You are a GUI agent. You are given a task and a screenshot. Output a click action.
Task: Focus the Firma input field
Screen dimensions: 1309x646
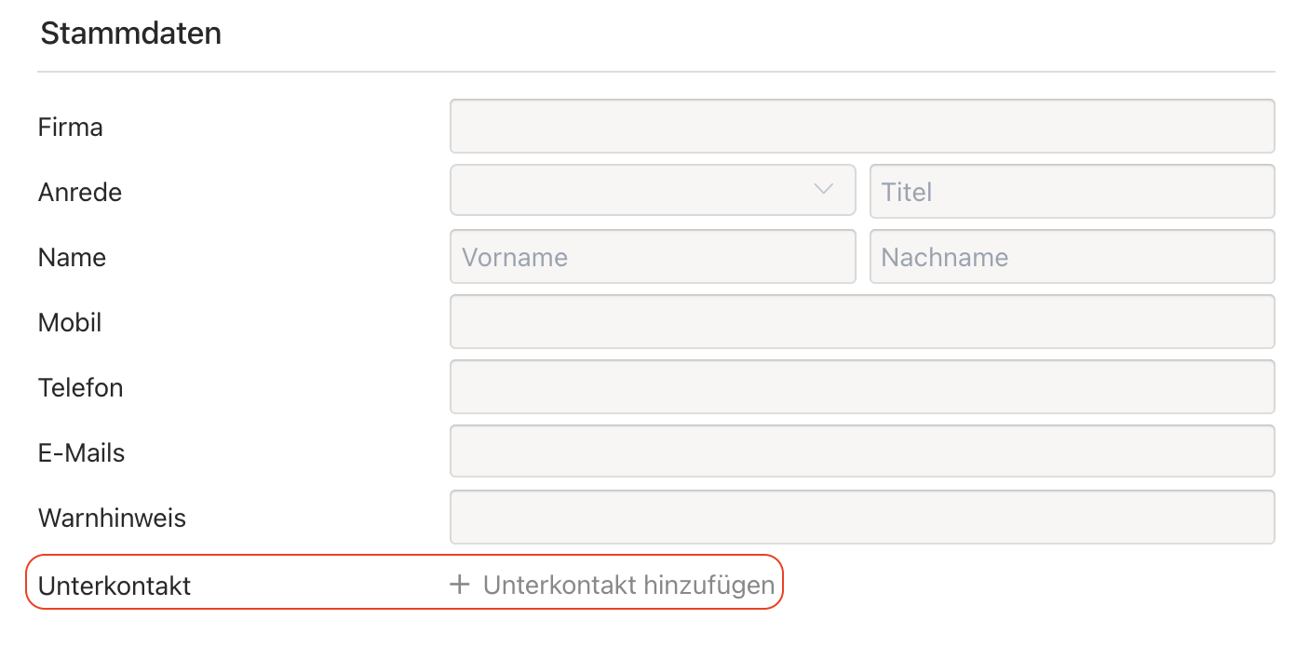tap(861, 127)
